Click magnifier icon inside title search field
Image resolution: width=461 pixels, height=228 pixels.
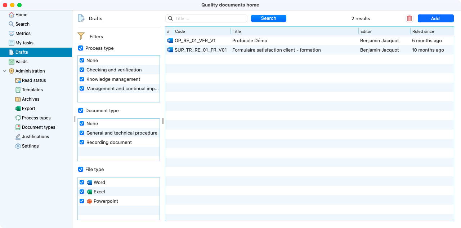pos(171,18)
